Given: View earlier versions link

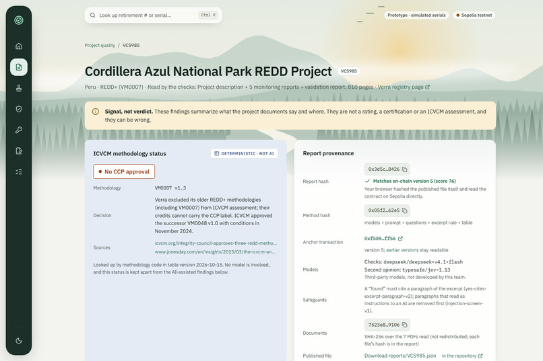Looking at the screenshot, I should (x=402, y=250).
